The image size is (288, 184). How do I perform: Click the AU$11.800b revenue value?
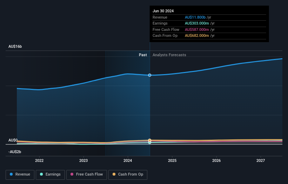pos(195,17)
